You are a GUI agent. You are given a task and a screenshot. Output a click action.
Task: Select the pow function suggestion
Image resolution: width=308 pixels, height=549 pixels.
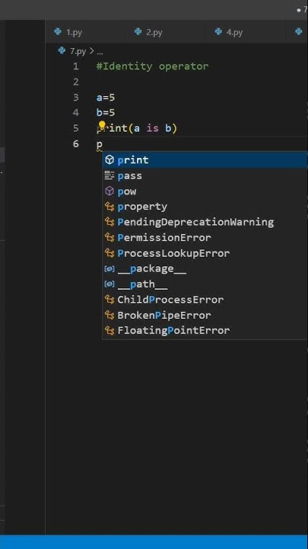(x=205, y=191)
